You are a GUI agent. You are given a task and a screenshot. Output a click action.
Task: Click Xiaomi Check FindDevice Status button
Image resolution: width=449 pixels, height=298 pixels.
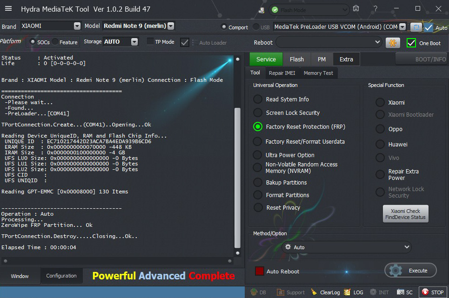tap(405, 214)
